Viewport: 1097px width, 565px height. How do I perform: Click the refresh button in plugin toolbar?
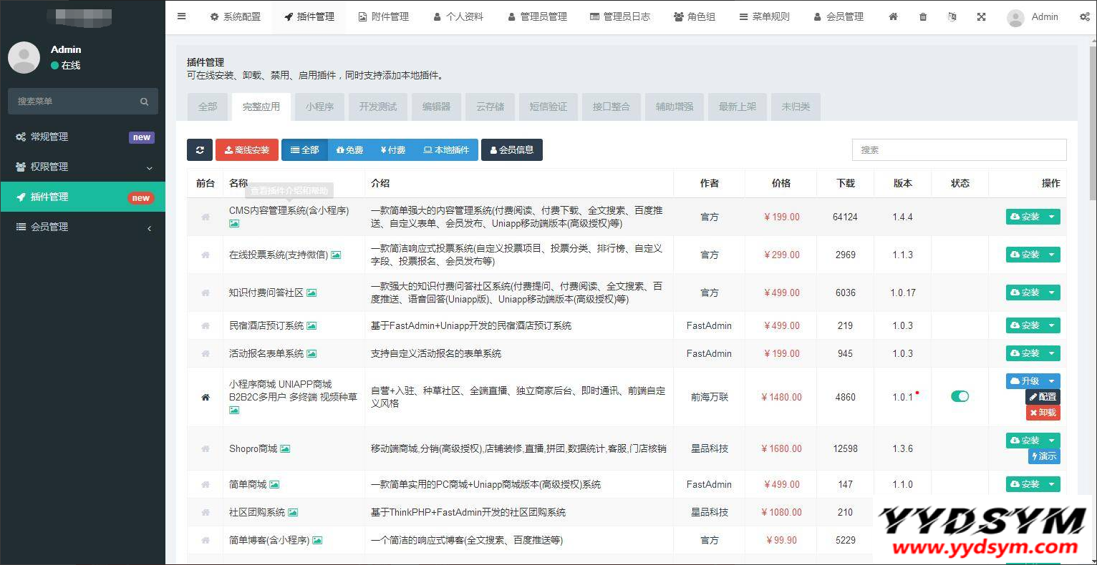point(200,150)
